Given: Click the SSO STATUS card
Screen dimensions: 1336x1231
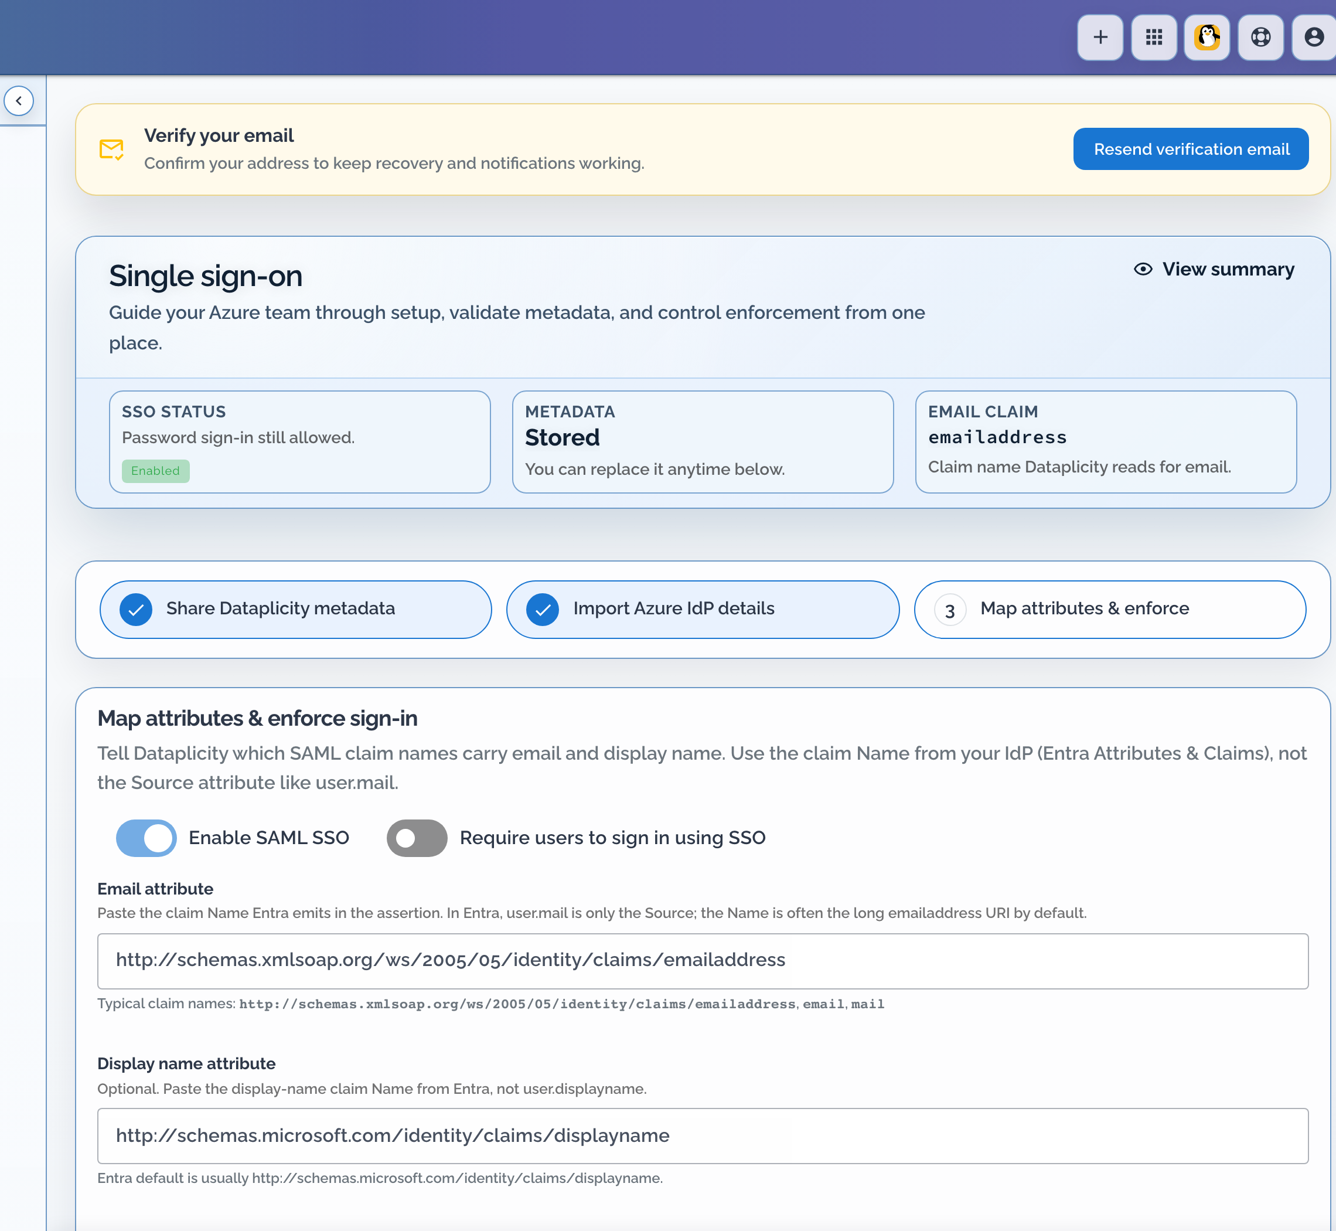Looking at the screenshot, I should 299,443.
